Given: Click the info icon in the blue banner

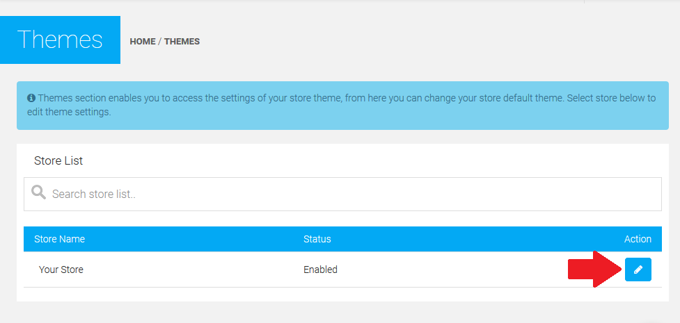Looking at the screenshot, I should [31, 99].
